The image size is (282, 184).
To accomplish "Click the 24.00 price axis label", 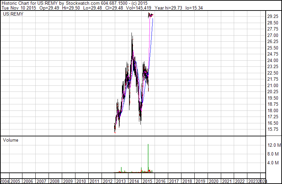I will 273,60.
